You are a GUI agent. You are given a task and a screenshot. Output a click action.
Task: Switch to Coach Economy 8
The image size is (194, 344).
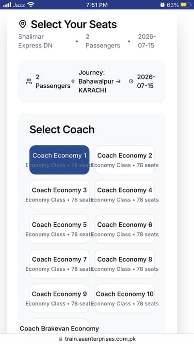click(125, 264)
